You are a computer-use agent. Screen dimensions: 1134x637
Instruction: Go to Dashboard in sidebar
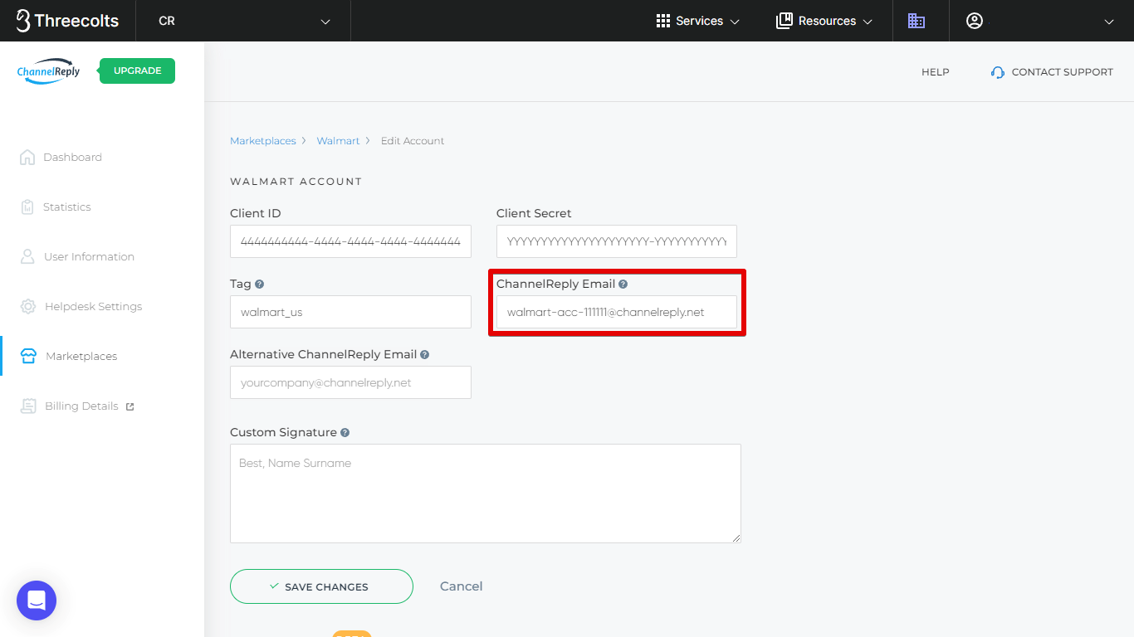(x=72, y=157)
